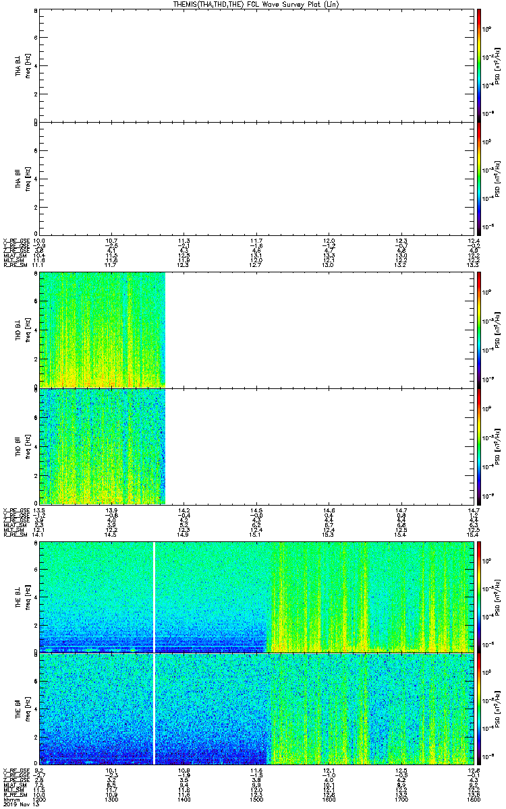The width and height of the screenshot is (506, 809).
Task: Click the THA B⊥ freq [Hz] axis label
Action: (27, 65)
